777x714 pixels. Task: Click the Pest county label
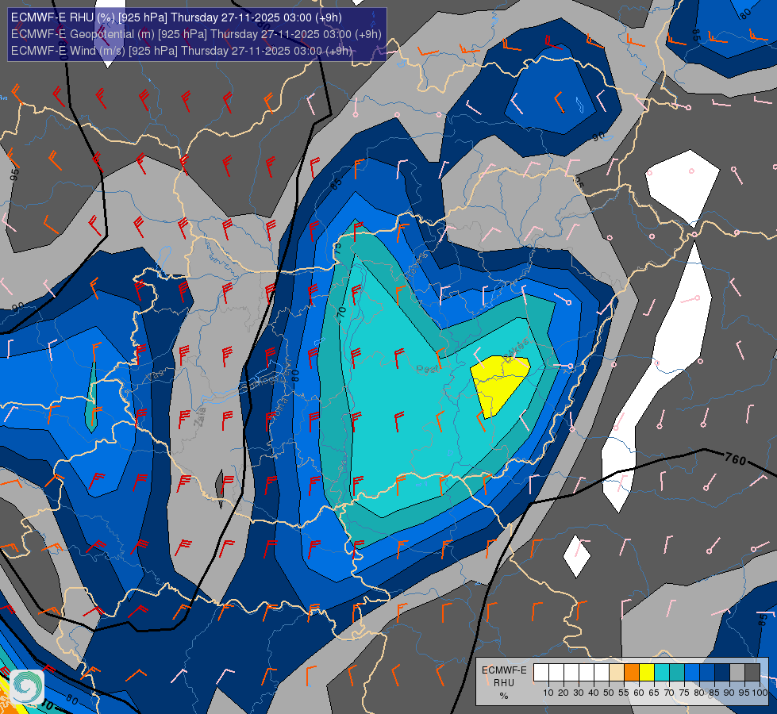pos(425,368)
